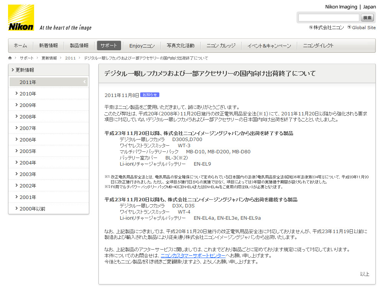The image size is (380, 291).
Task: Click the Nikon logo
Action: click(21, 18)
